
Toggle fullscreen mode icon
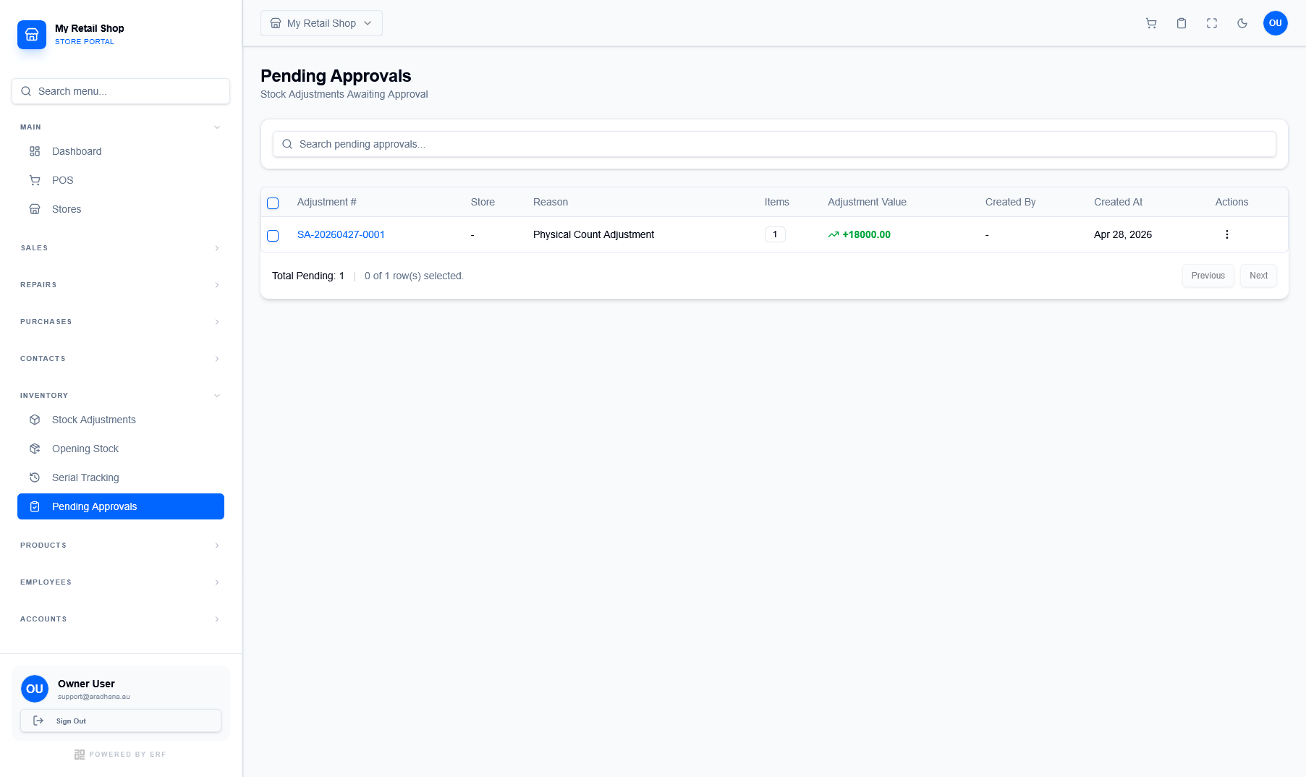click(1212, 23)
